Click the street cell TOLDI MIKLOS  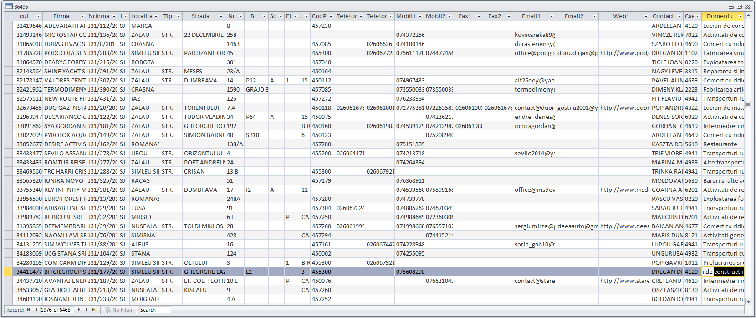[x=204, y=226]
